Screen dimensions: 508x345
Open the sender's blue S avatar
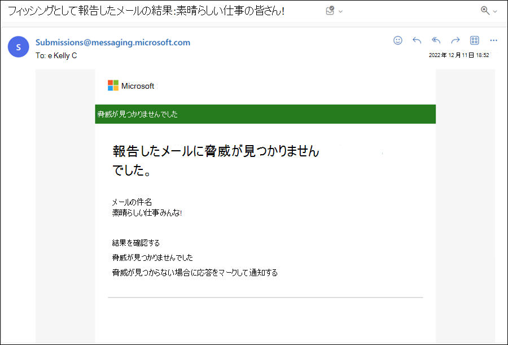pos(19,47)
